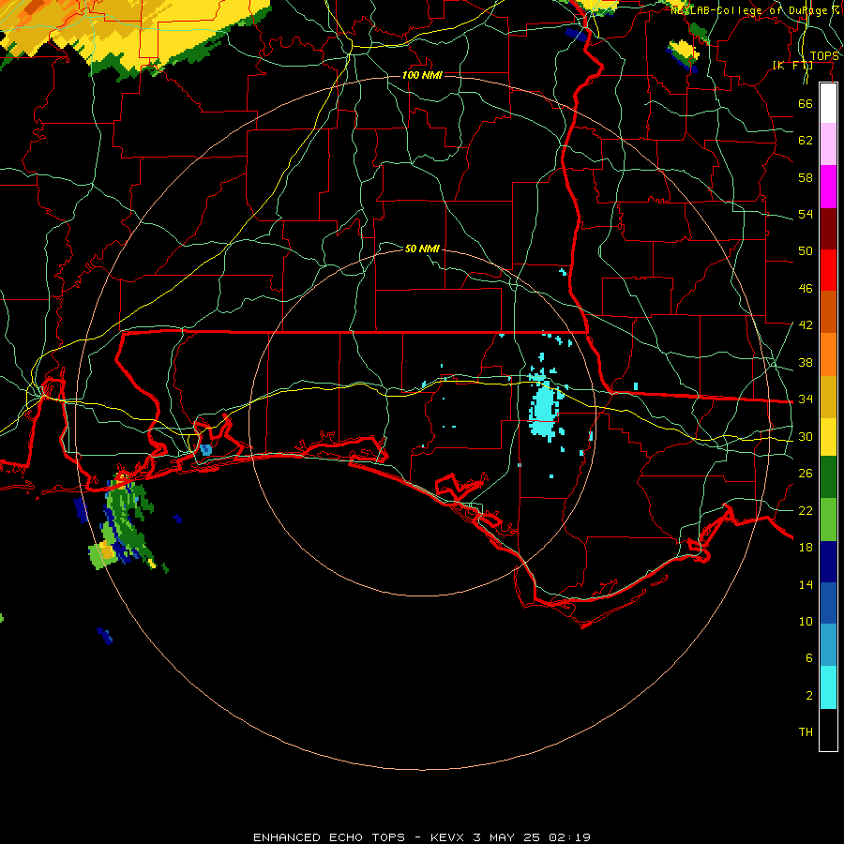Click the legend value "58"
This screenshot has width=844, height=844.
pos(806,177)
